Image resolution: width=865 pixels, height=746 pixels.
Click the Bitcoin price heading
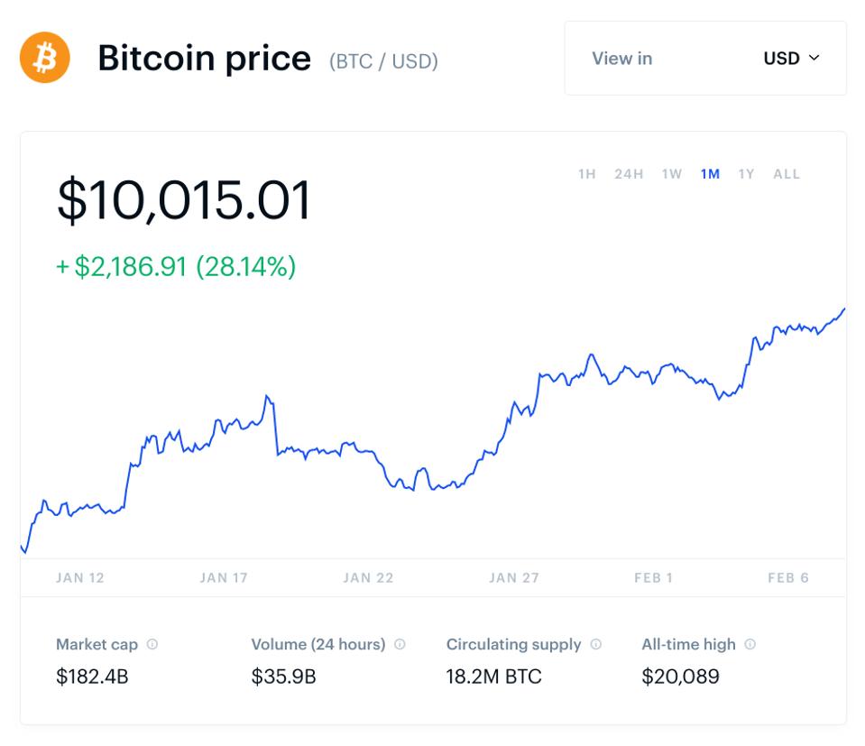click(x=204, y=59)
